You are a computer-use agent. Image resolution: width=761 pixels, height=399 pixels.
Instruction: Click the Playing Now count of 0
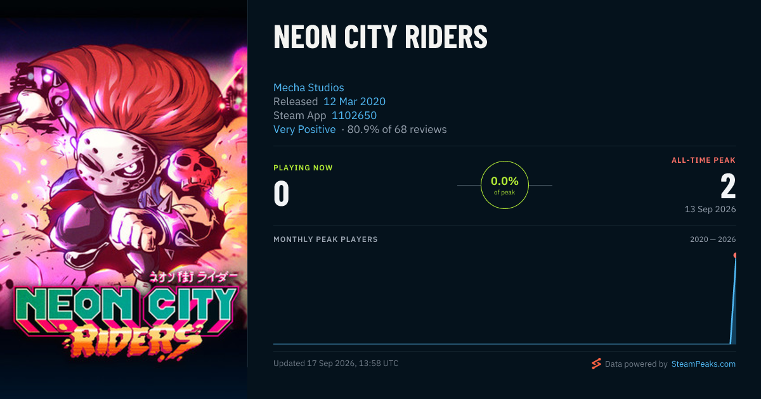(x=282, y=194)
